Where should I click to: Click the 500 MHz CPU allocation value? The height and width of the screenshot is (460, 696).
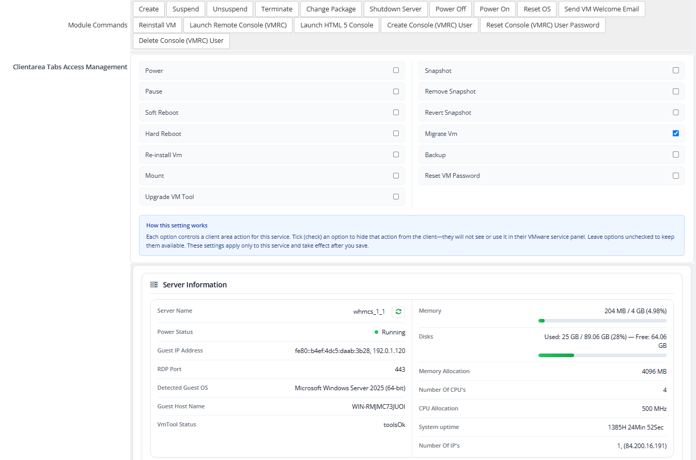point(654,409)
